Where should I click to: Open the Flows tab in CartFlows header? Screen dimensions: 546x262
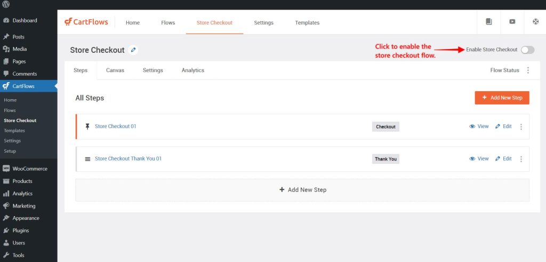tap(168, 22)
